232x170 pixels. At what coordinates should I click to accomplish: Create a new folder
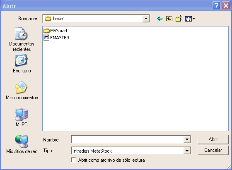click(179, 19)
